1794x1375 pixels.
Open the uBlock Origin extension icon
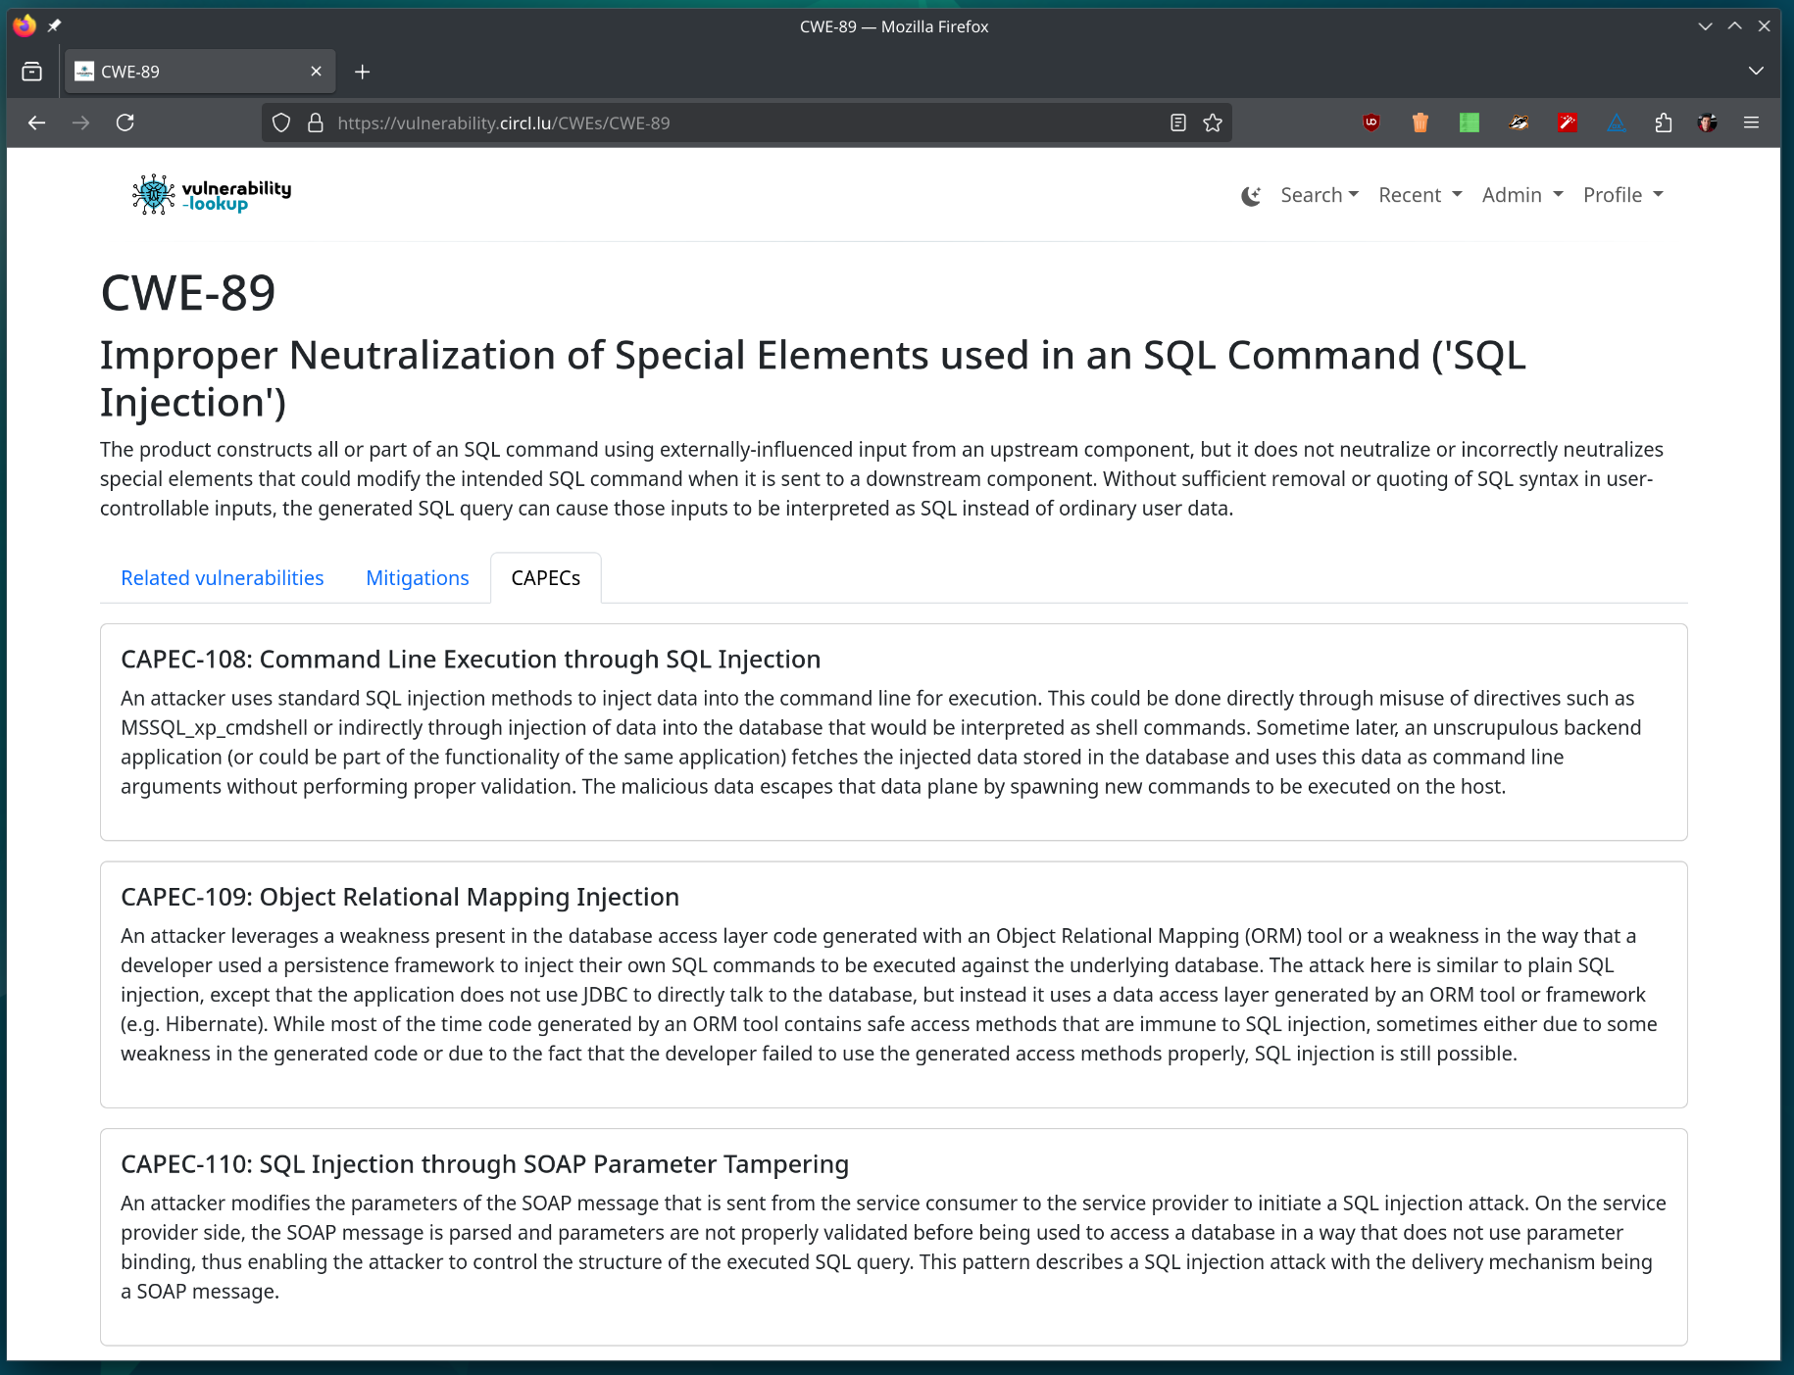pyautogui.click(x=1371, y=123)
